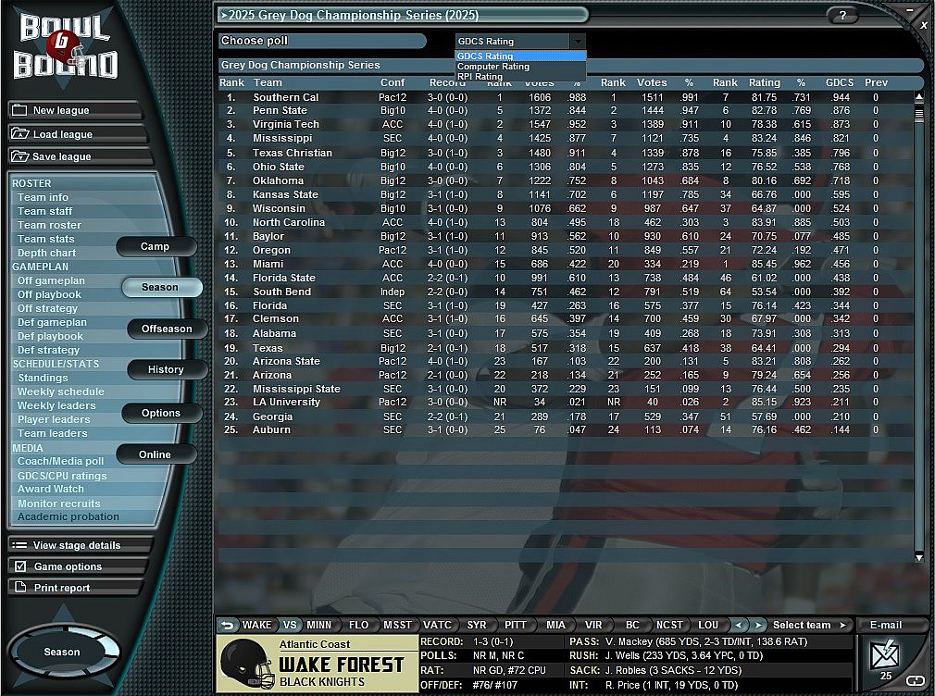The image size is (935, 696).
Task: Open Standings in sidebar
Action: tap(43, 378)
